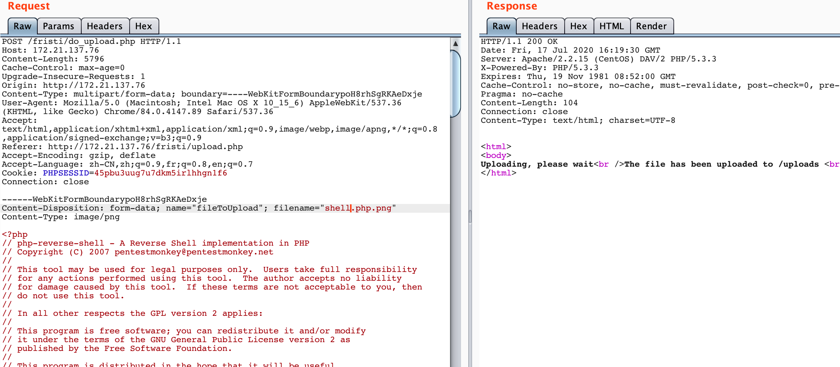The width and height of the screenshot is (840, 367).
Task: Click the Upgrade-Insecure-Requests: 1 line
Action: tap(74, 76)
